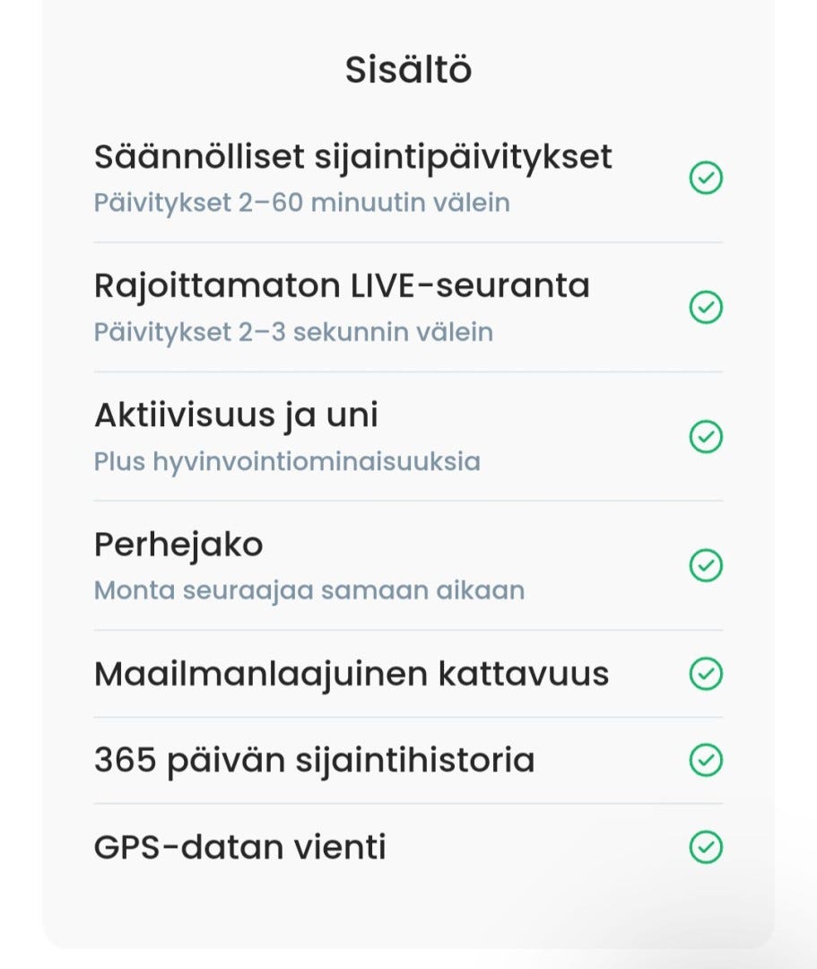This screenshot has height=969, width=817.
Task: Select the GPS-datan vienti text
Action: pos(239,848)
